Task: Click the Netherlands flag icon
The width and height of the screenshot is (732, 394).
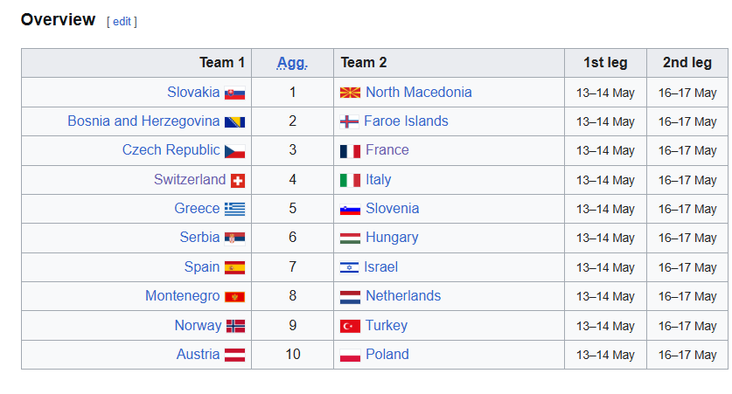Action: click(350, 296)
